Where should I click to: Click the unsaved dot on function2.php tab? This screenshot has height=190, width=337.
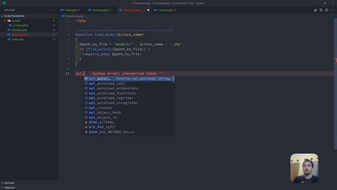(x=148, y=10)
